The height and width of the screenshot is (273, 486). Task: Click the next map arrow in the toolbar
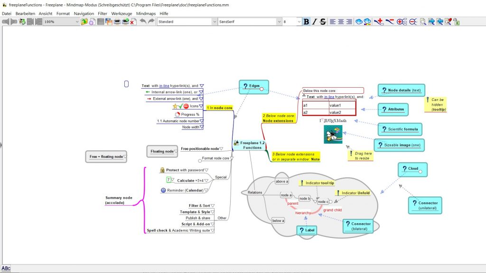pos(14,22)
